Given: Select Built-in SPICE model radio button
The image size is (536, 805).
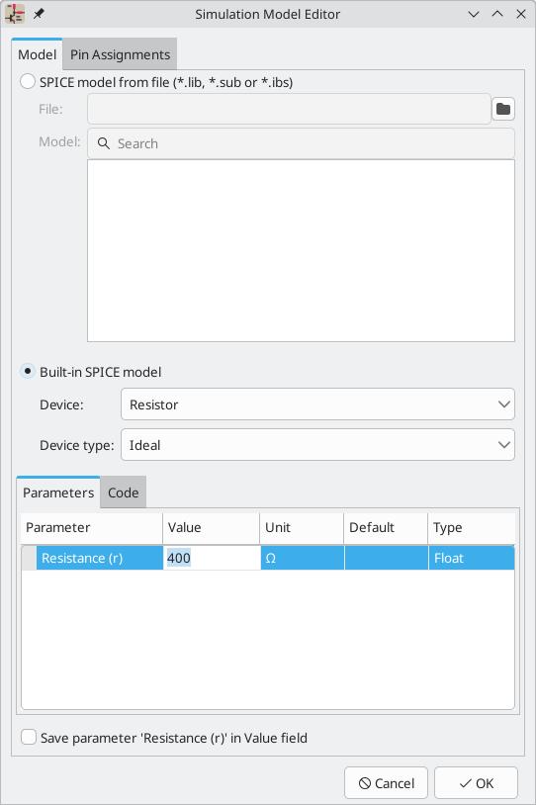Looking at the screenshot, I should tap(28, 371).
